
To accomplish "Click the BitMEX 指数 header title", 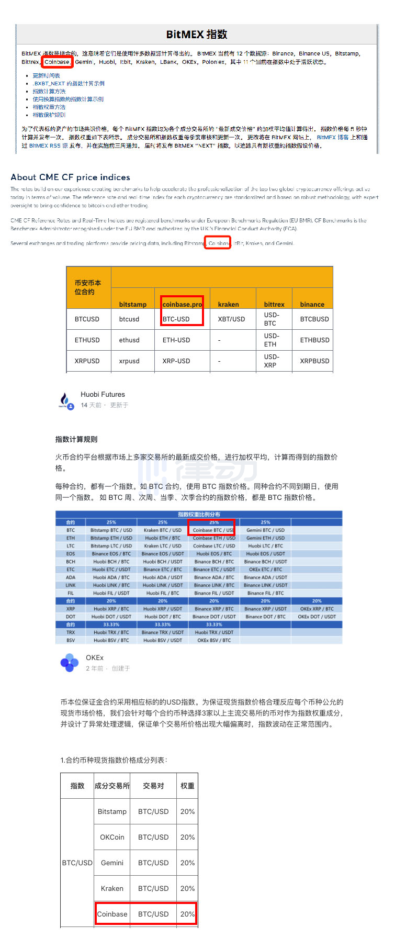I will tap(197, 35).
